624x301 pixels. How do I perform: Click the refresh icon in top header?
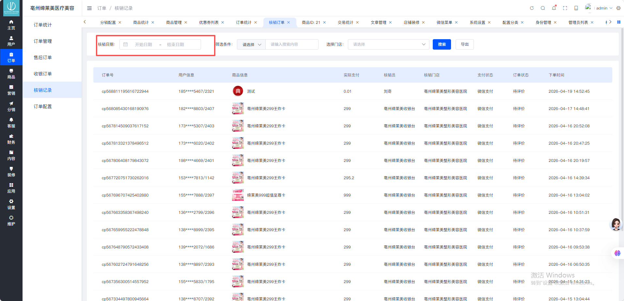532,8
